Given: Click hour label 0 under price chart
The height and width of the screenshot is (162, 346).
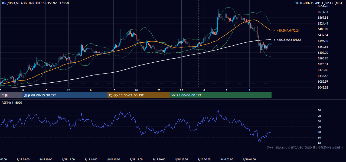Looking at the screenshot, I should (204, 90).
